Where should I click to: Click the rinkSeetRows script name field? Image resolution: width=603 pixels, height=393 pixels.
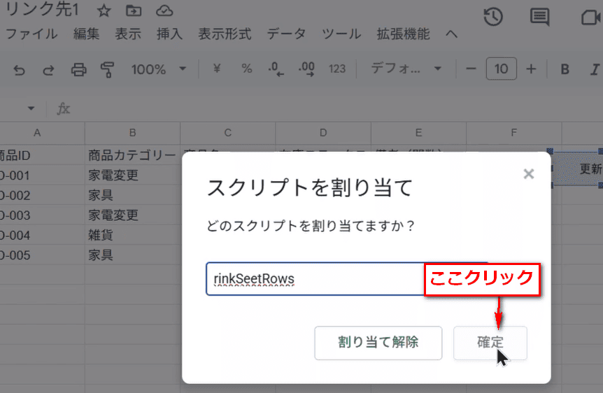(315, 279)
